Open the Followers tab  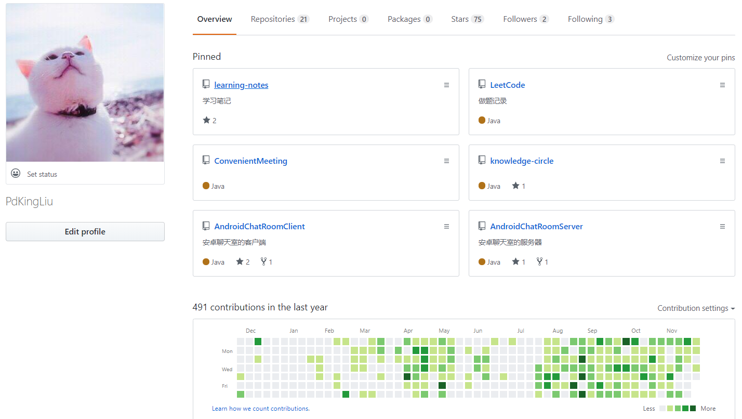click(x=526, y=19)
